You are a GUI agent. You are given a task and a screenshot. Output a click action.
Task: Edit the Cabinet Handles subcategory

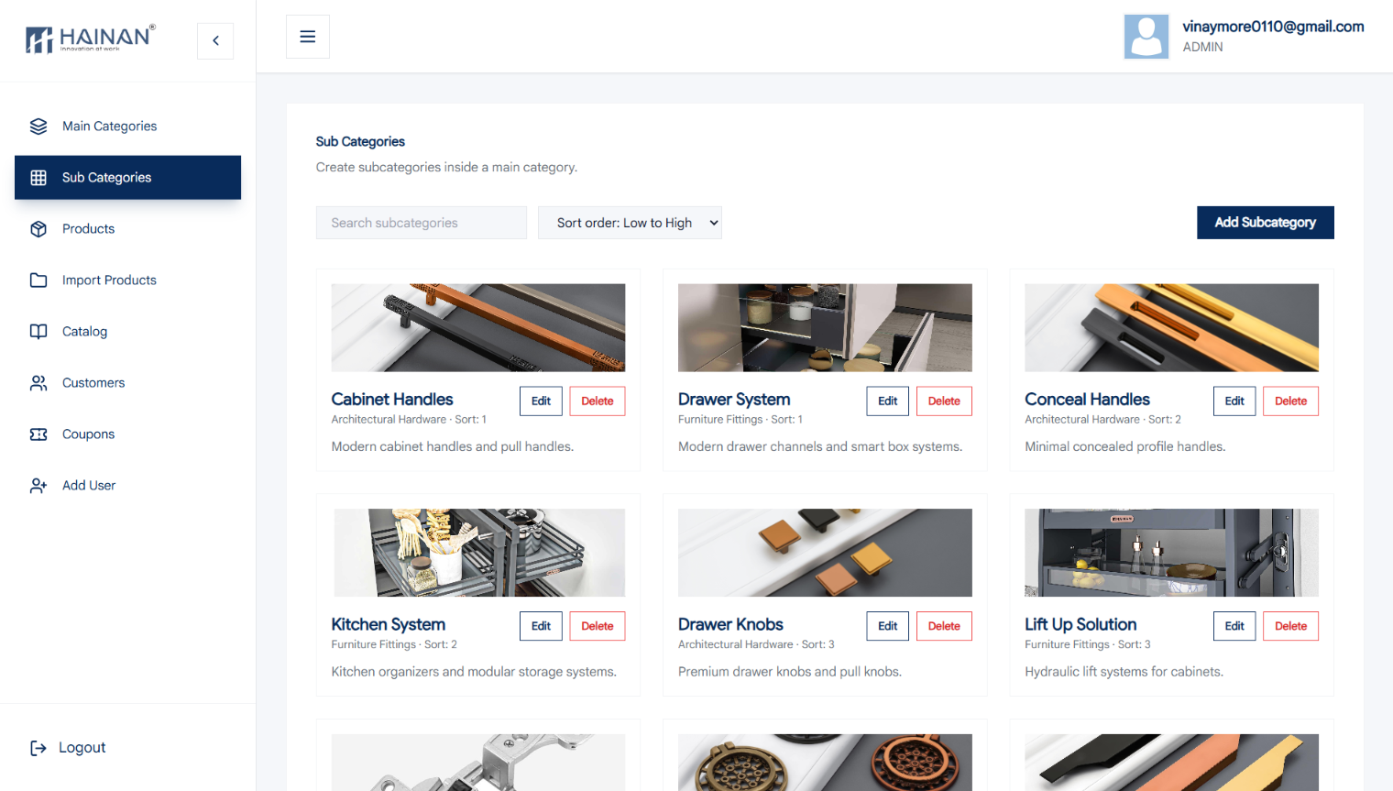tap(541, 401)
